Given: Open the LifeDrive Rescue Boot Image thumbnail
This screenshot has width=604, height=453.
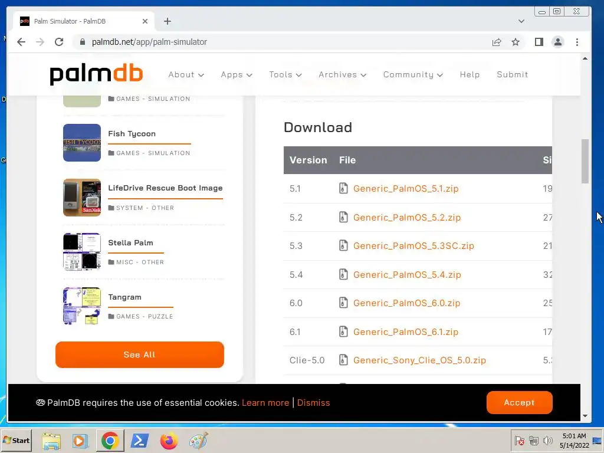Looking at the screenshot, I should coord(82,198).
